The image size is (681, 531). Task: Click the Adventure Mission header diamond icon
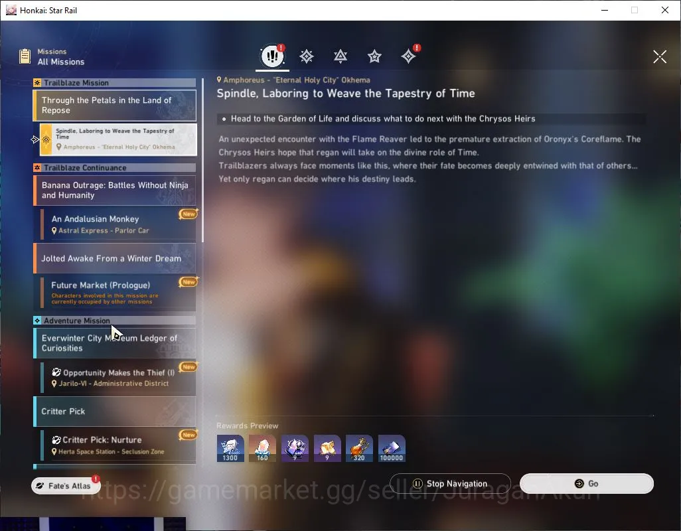coord(37,321)
